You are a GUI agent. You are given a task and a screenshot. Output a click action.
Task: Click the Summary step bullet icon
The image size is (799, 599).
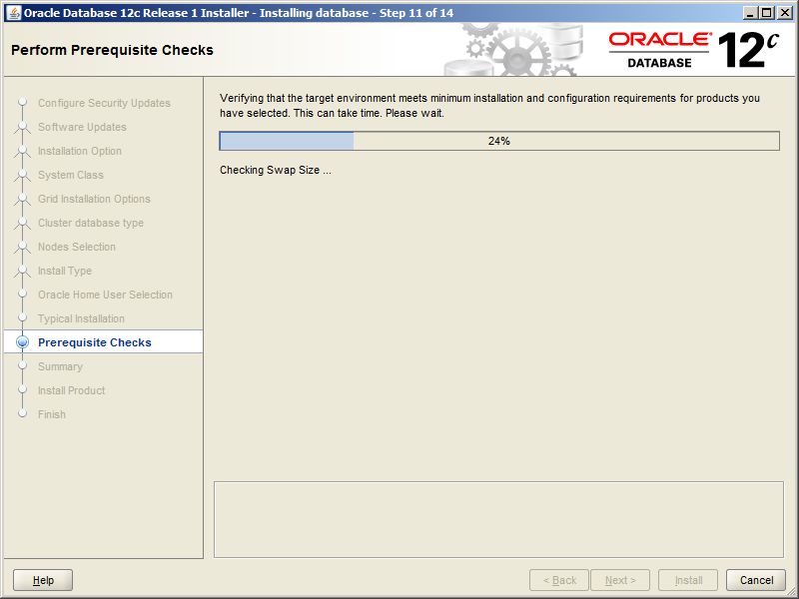[x=22, y=365]
